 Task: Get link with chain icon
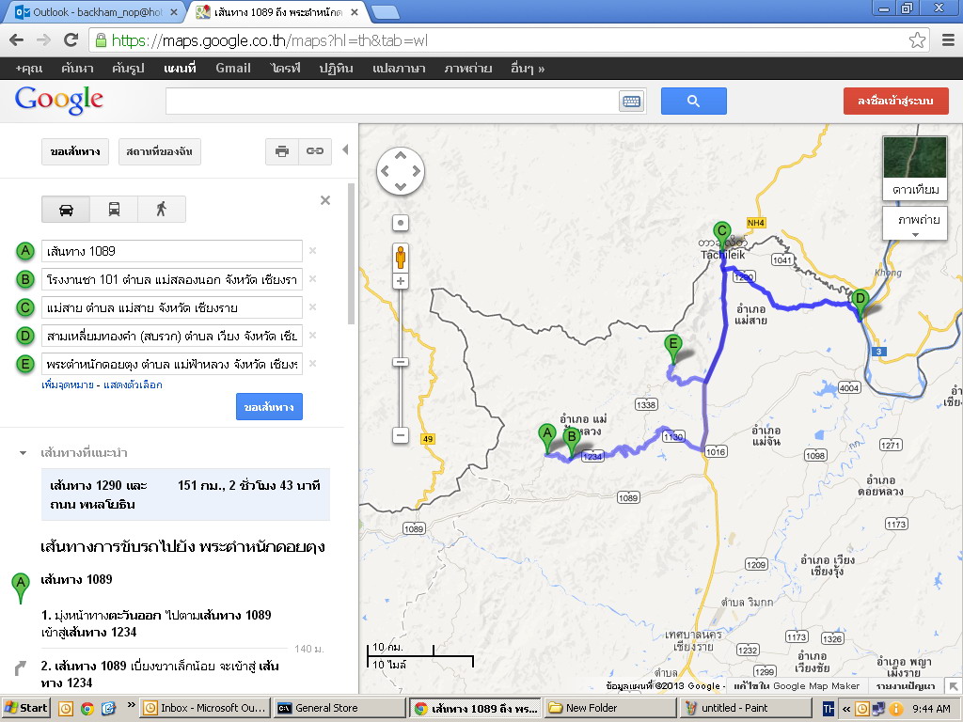pyautogui.click(x=315, y=151)
